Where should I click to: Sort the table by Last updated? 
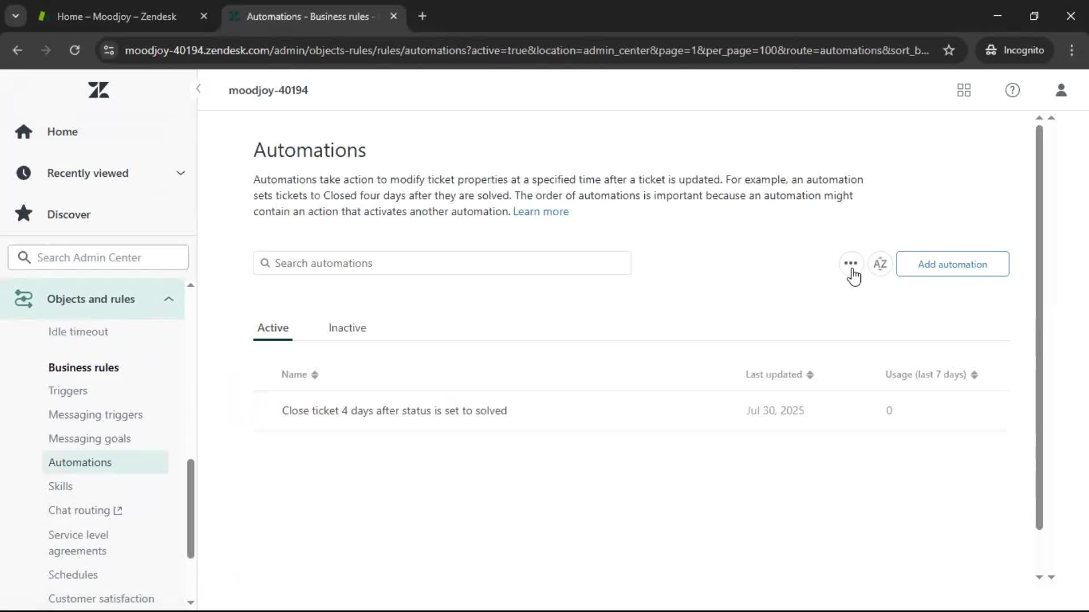[779, 375]
